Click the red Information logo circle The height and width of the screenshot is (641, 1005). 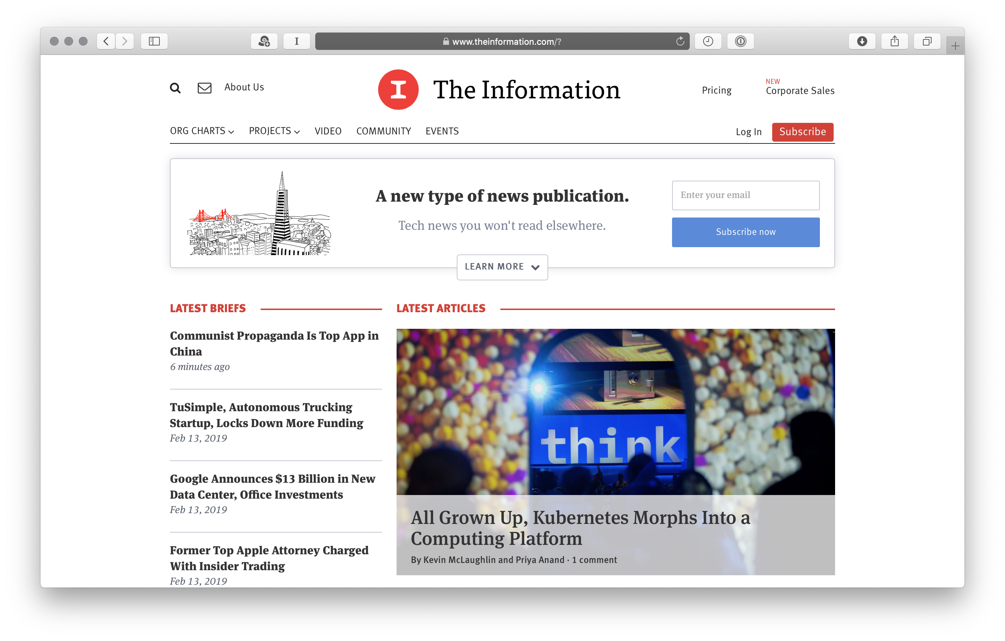398,89
